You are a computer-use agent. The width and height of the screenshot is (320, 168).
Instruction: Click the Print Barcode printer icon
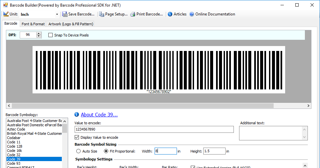[x=133, y=14]
